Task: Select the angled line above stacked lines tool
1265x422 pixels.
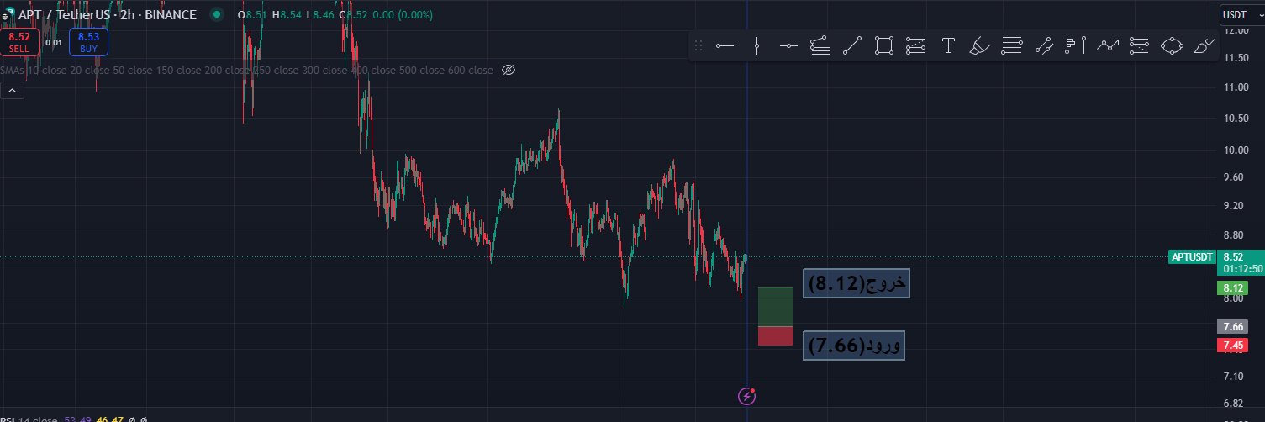Action: coord(820,46)
